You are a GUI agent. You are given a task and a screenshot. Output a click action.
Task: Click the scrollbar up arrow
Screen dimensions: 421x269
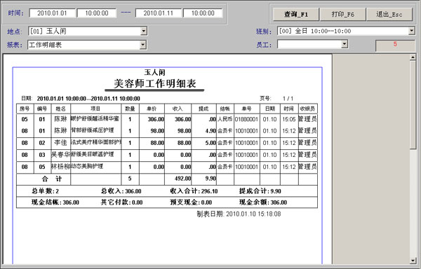coord(413,57)
